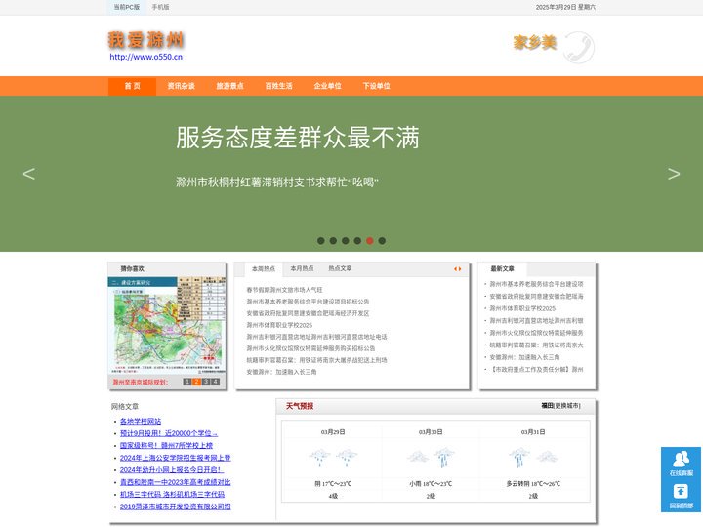Switch thumbnail slideshow to image 4
The image size is (703, 527).
point(215,382)
